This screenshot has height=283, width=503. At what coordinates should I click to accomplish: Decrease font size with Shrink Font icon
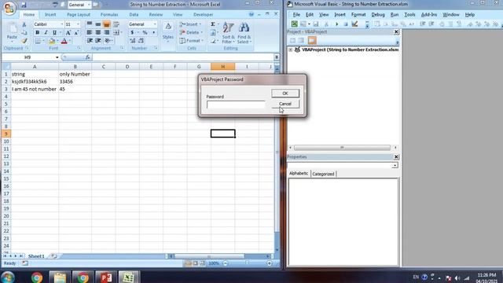pyautogui.click(x=76, y=33)
